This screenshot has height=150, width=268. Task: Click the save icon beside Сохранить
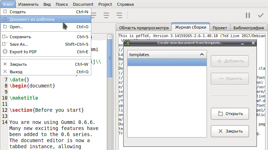(x=5, y=36)
